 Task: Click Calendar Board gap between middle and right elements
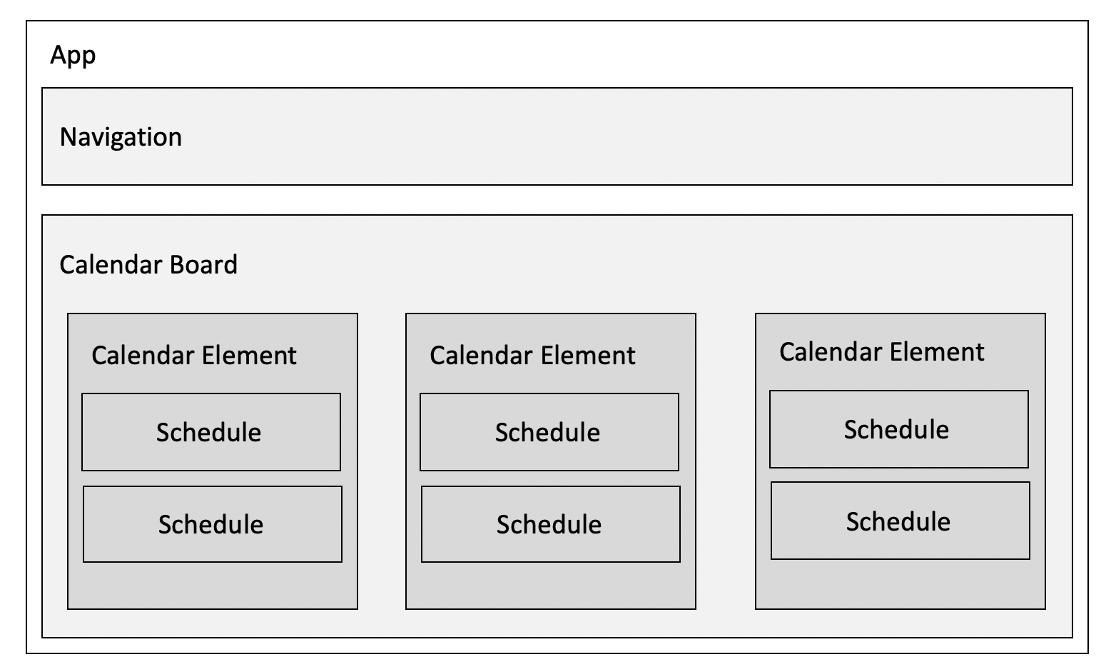click(726, 461)
